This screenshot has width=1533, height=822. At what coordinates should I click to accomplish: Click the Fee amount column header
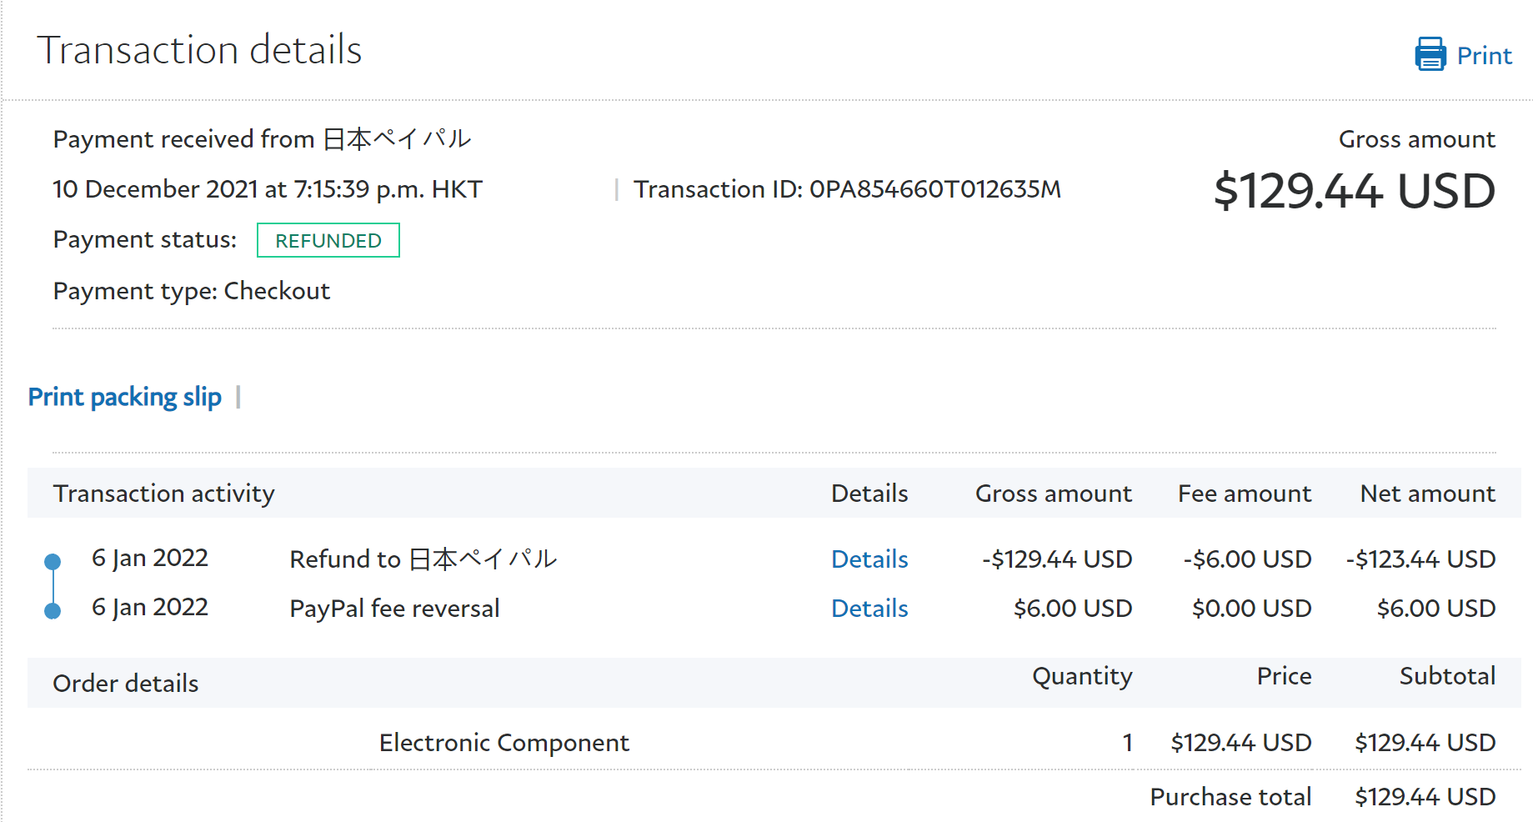click(1244, 494)
